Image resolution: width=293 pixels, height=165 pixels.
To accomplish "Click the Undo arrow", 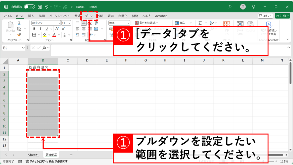I will (x=47, y=7).
